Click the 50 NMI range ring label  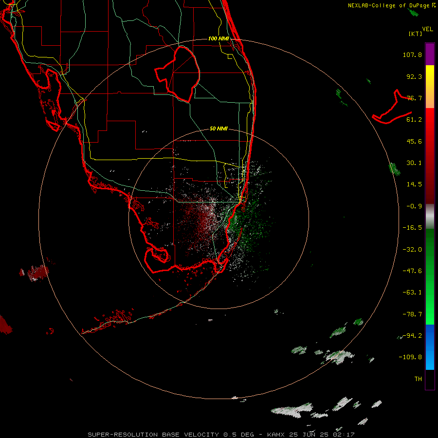(219, 129)
